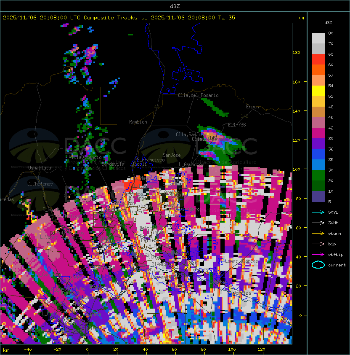
Task: Click the Uspallata map label
Action: coord(40,168)
